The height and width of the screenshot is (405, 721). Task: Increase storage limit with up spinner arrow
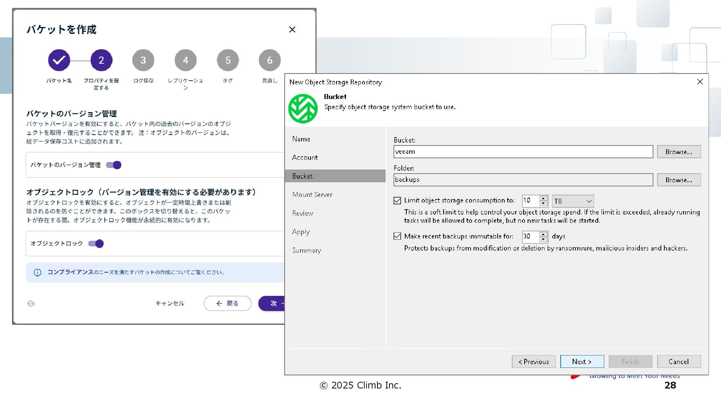tap(543, 198)
